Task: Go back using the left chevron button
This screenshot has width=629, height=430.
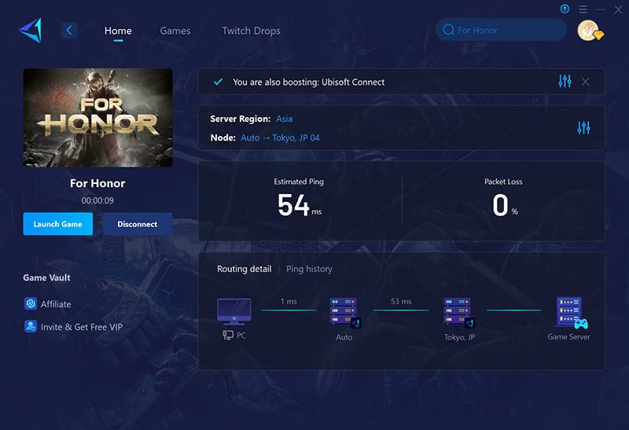Action: (x=69, y=31)
